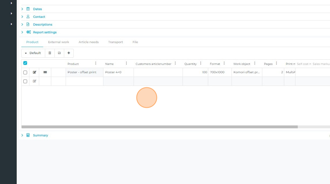This screenshot has width=330, height=184.
Task: Open Work object column options menu
Action: pos(255,63)
